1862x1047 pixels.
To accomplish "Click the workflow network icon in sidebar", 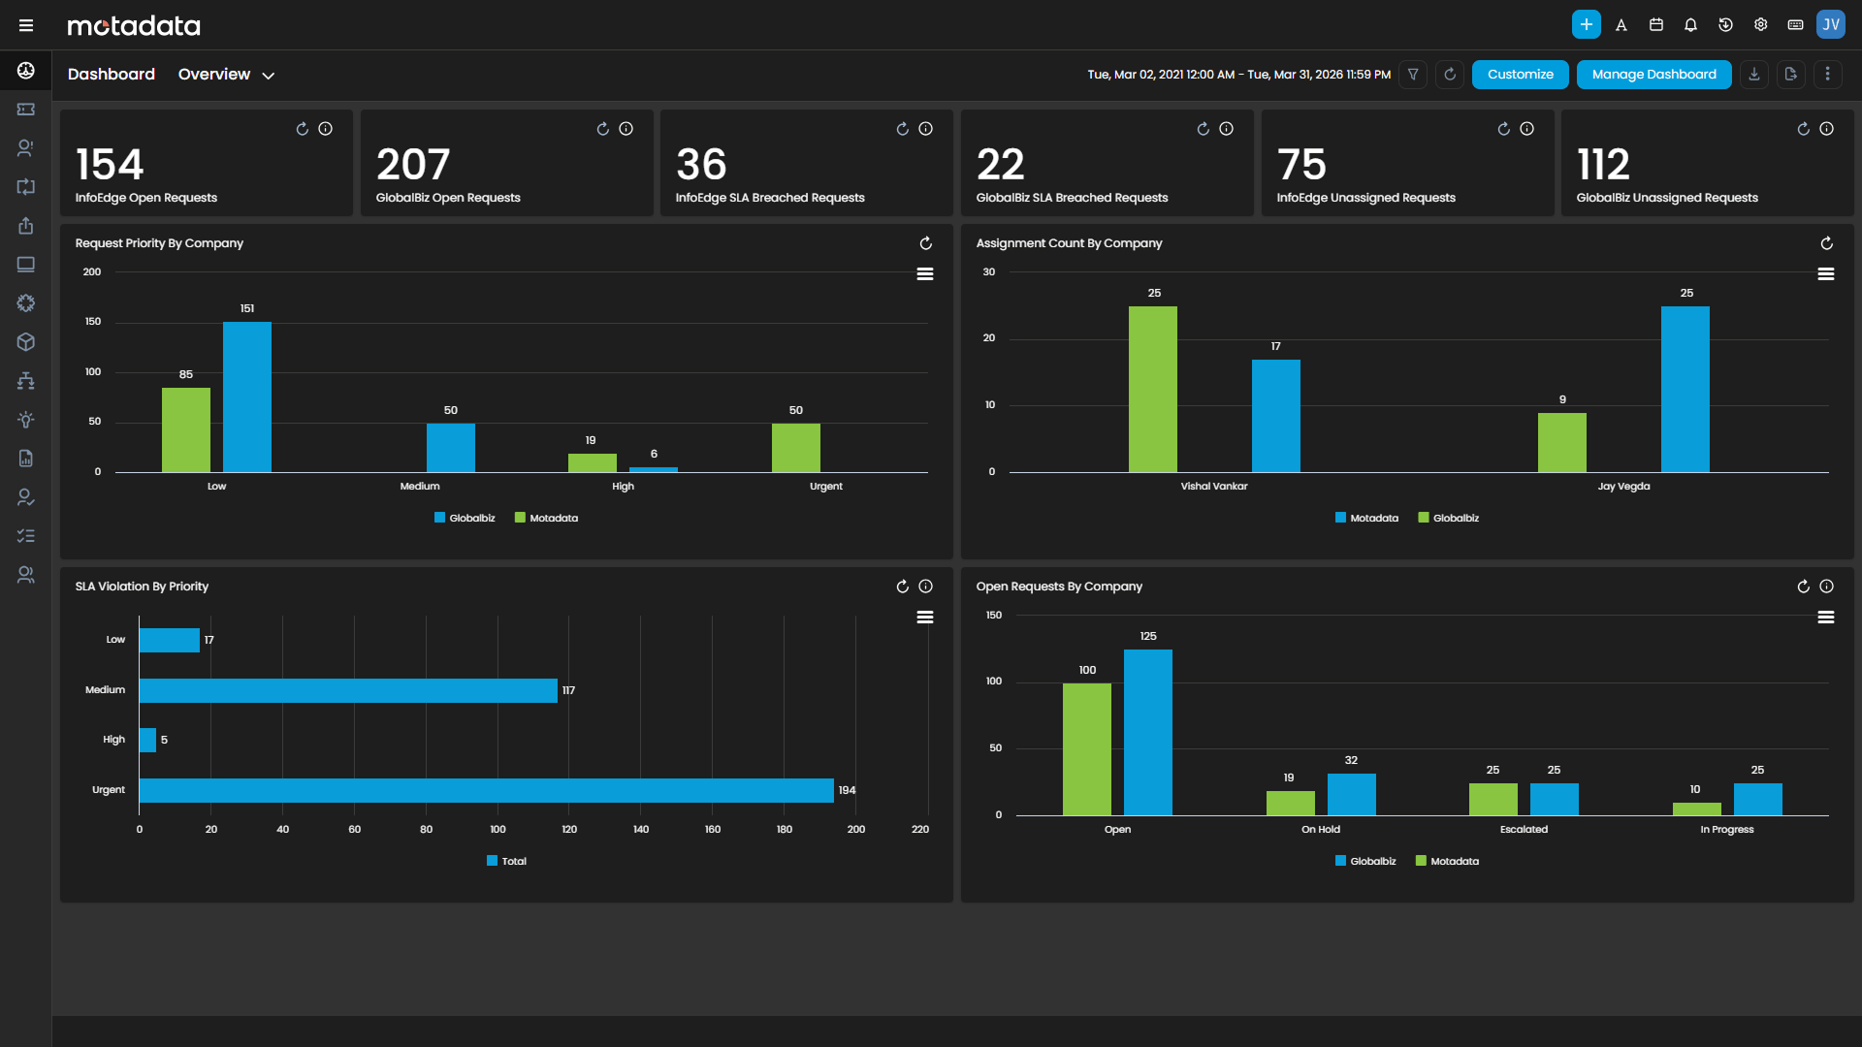I will coord(25,380).
